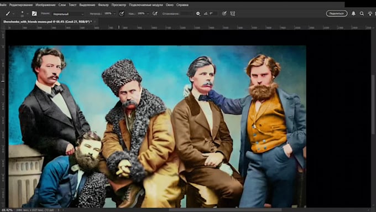
Task: Click the Поделиться share button
Action: click(x=337, y=13)
